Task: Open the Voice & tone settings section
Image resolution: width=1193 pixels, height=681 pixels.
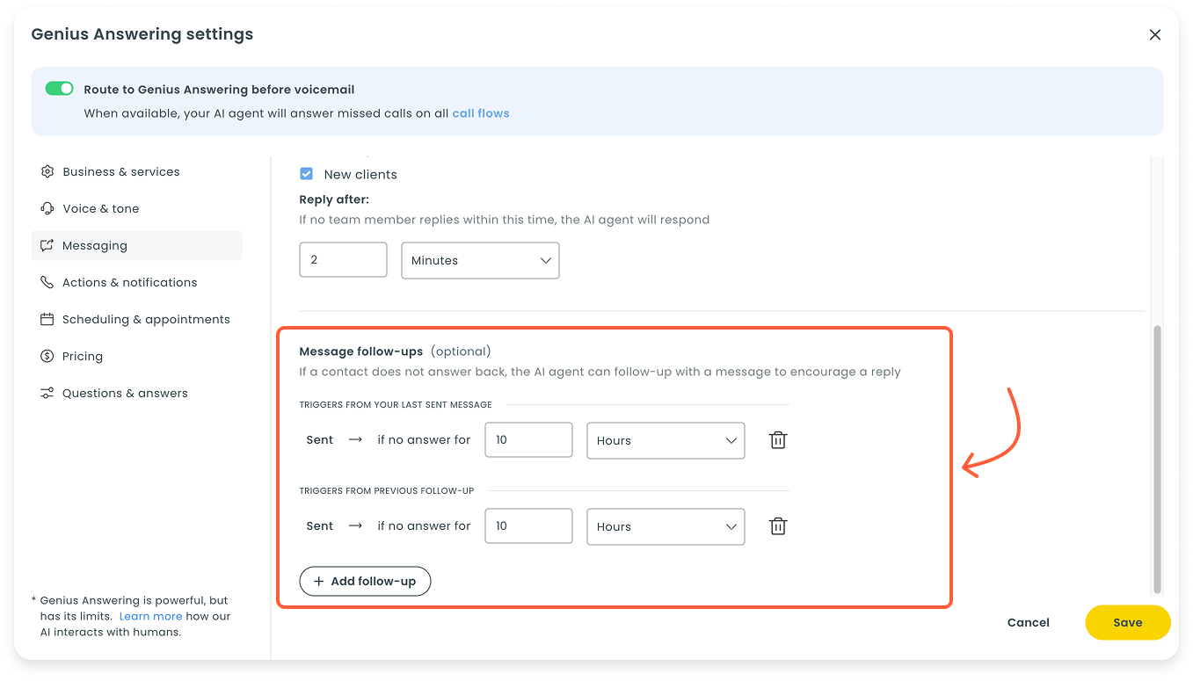Action: [100, 209]
